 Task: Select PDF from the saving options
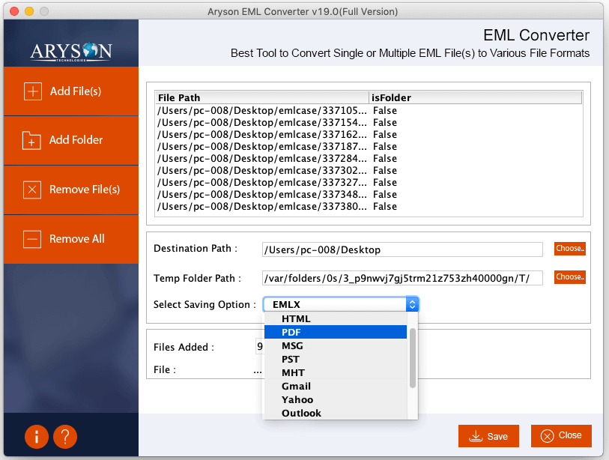[335, 332]
